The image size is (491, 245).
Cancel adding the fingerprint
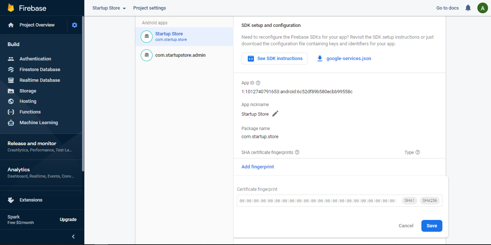point(406,225)
